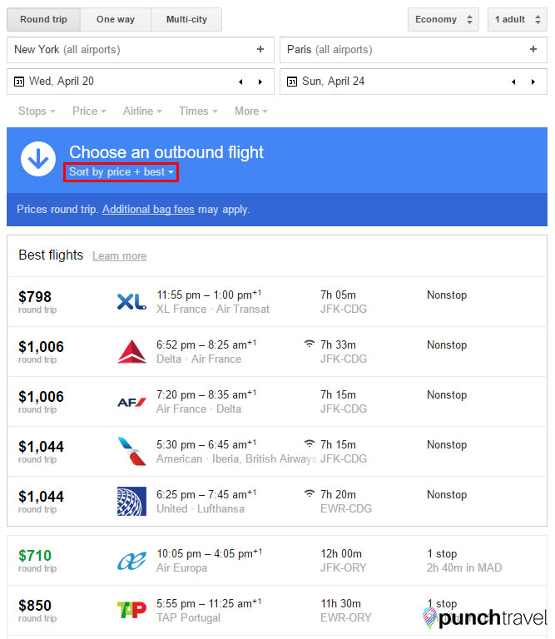Click the departure date calendar icon
The height and width of the screenshot is (639, 555).
click(19, 82)
